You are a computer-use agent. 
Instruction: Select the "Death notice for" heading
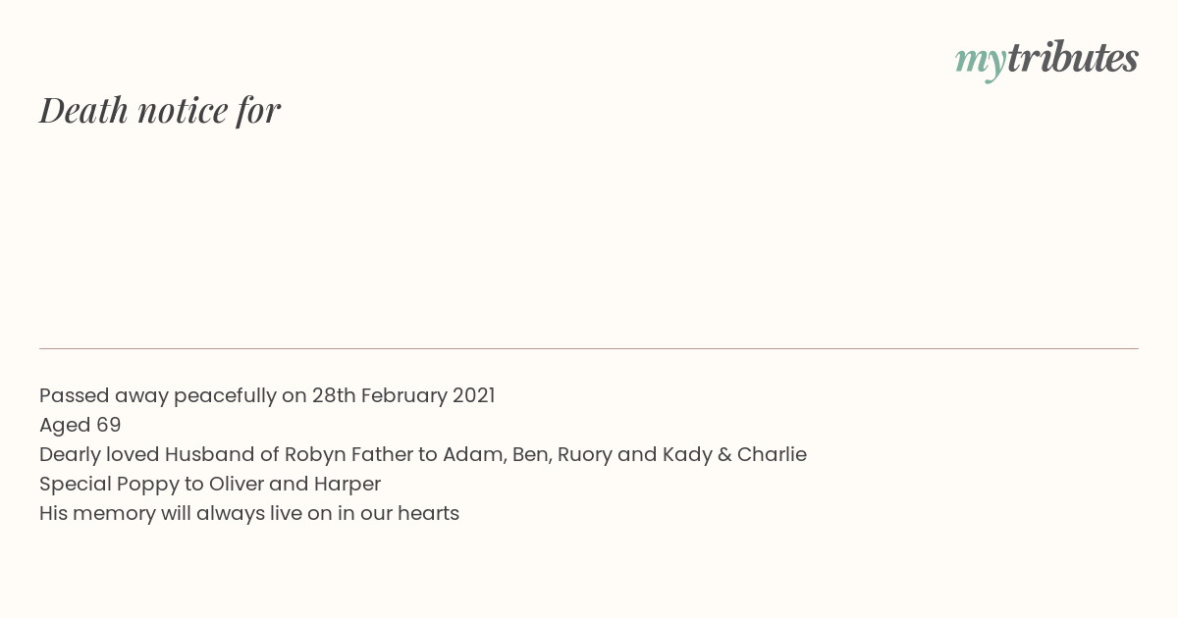point(160,110)
